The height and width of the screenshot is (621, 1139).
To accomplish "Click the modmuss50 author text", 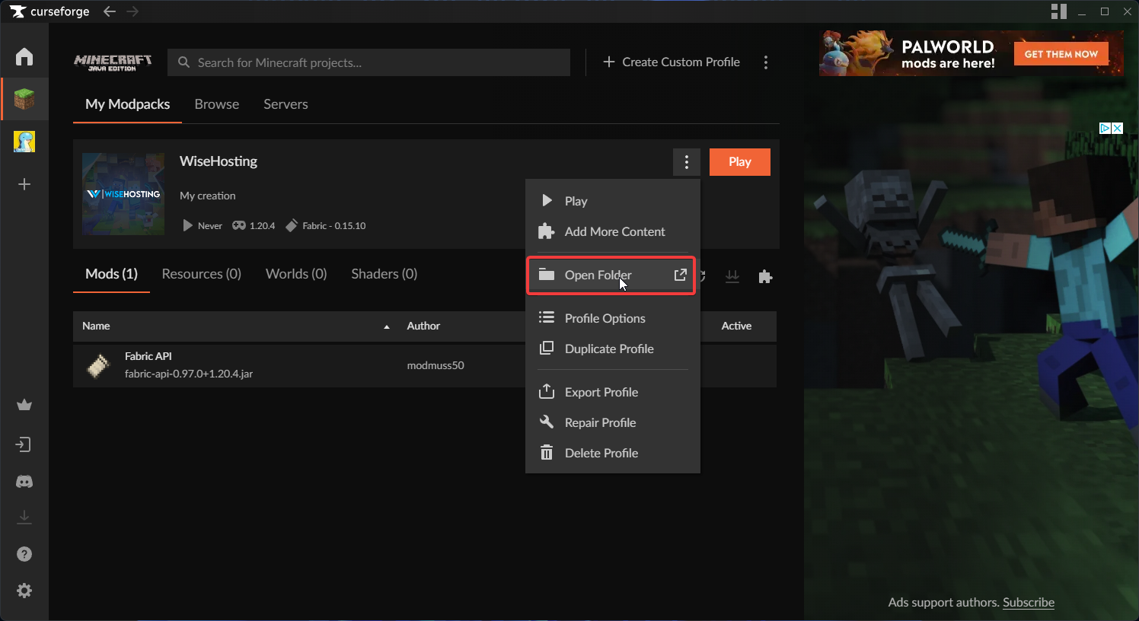I will coord(435,365).
